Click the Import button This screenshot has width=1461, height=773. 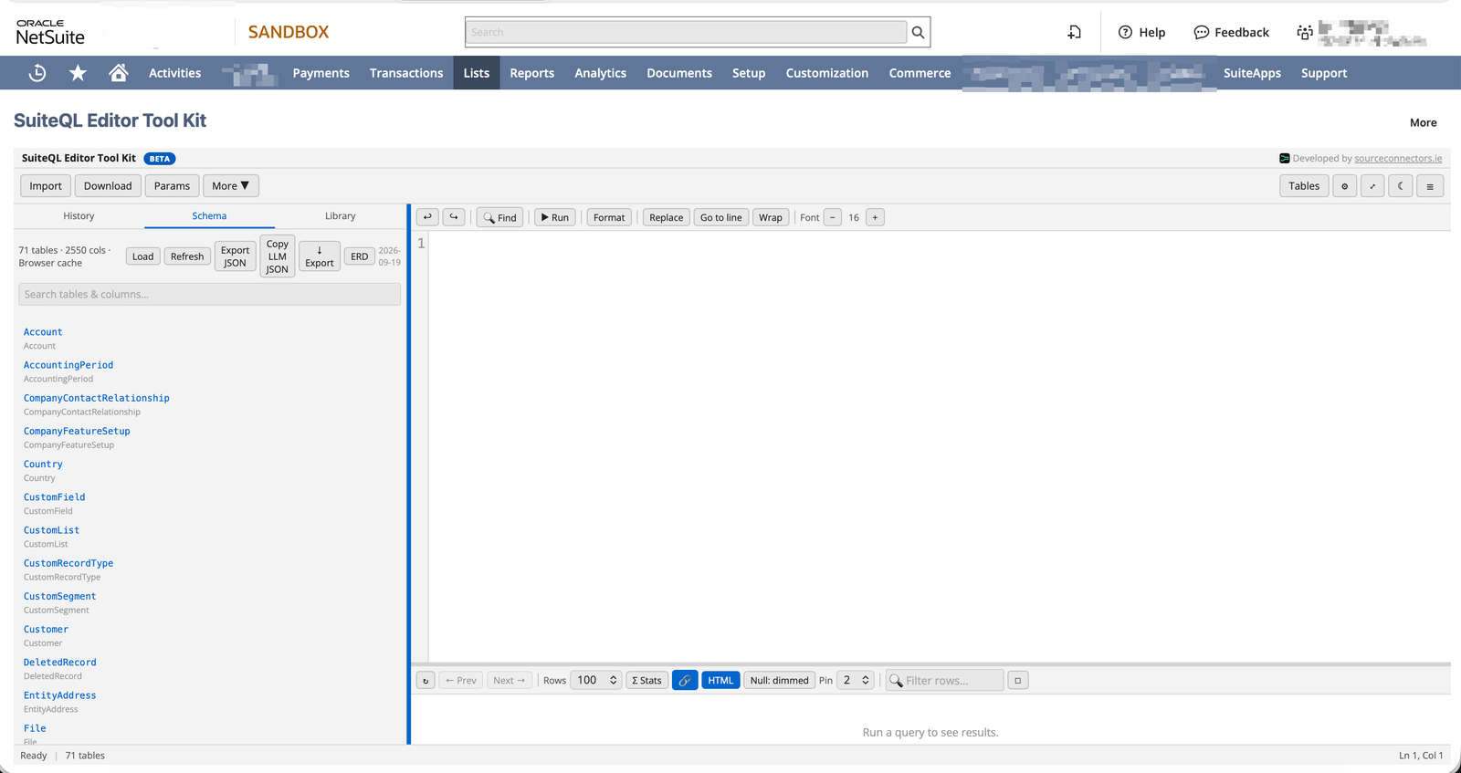click(x=46, y=186)
